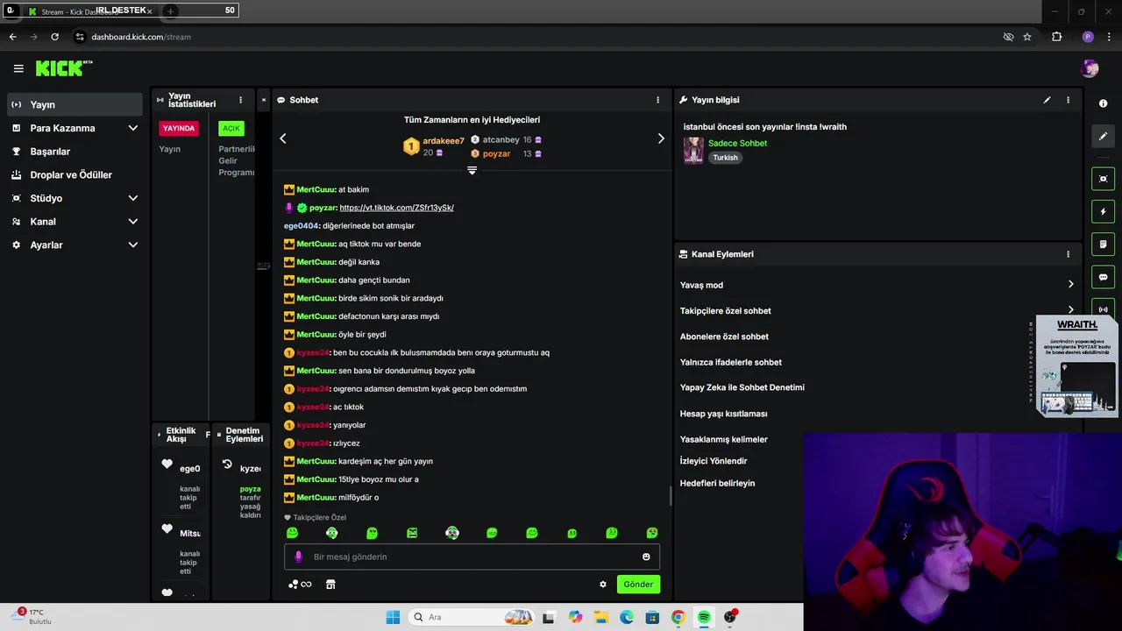Click the Sadece Sohbet category link
The height and width of the screenshot is (631, 1122).
point(737,143)
